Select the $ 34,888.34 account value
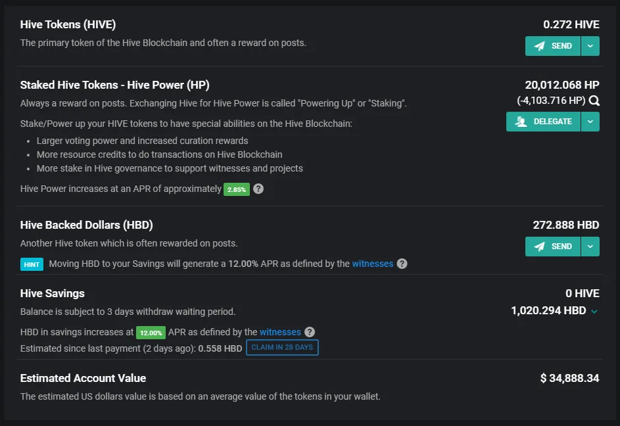Screen dimensions: 620x426 click(x=569, y=378)
